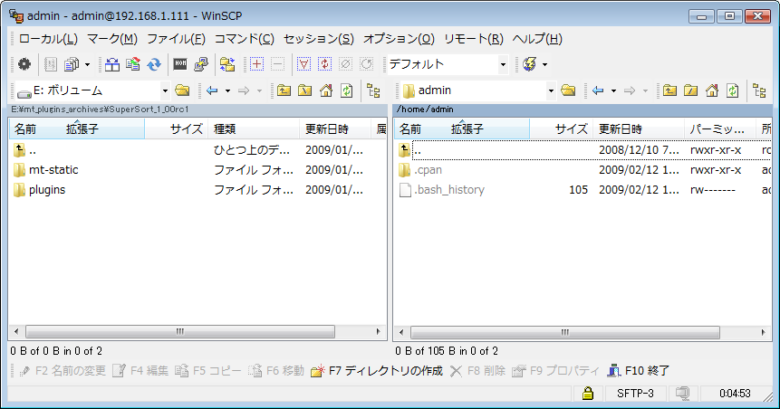The image size is (780, 409).
Task: Click local Open Directory folder icon
Action: coord(183,90)
